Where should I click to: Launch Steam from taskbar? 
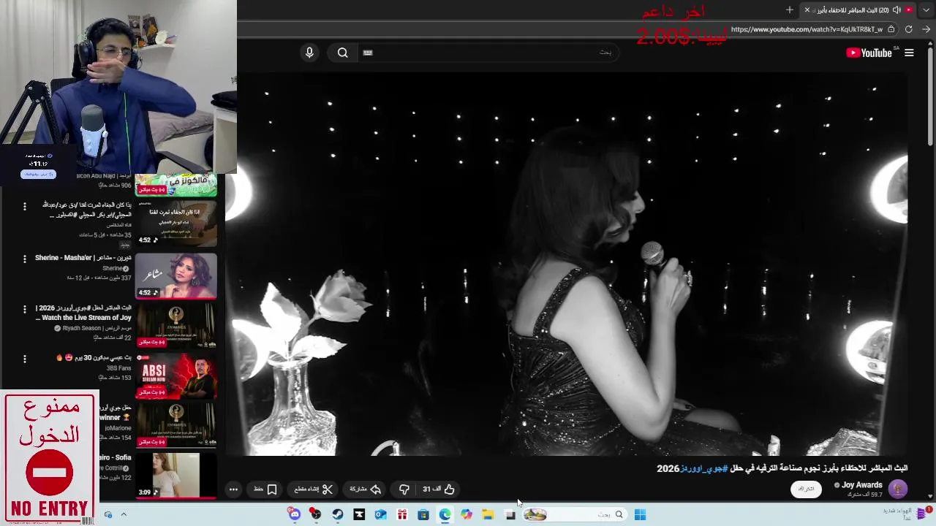tap(337, 514)
